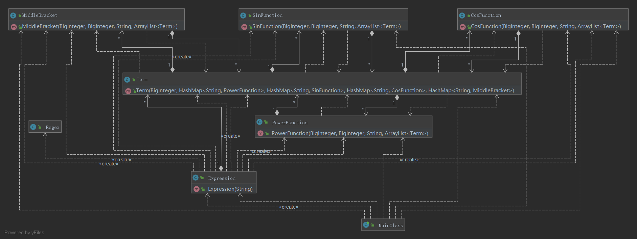Click the Powered by yFiles text

(24, 233)
